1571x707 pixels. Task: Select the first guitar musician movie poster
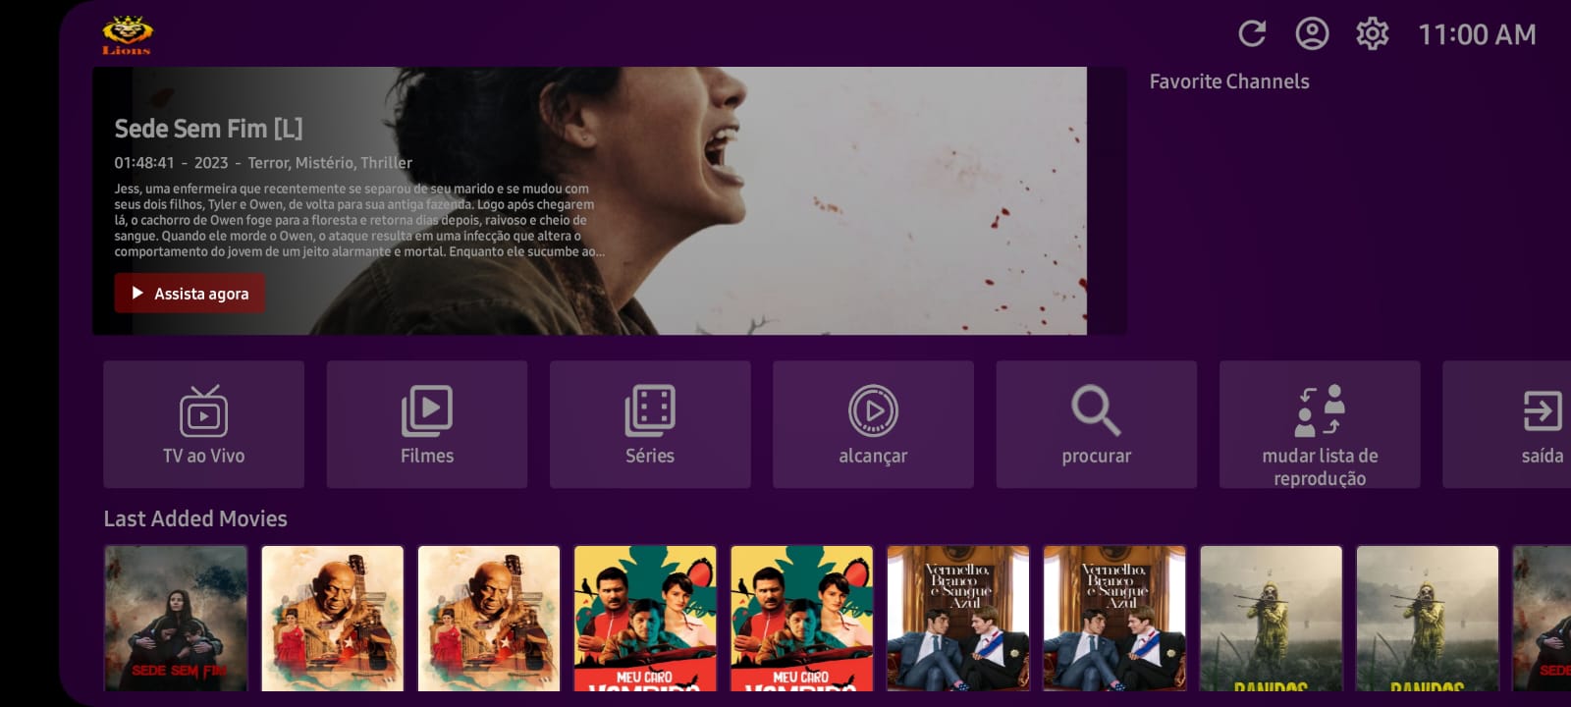333,619
